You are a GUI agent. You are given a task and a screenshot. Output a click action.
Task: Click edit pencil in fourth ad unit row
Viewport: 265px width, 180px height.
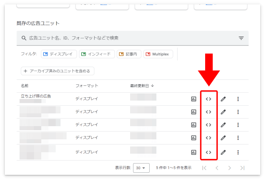(x=223, y=138)
